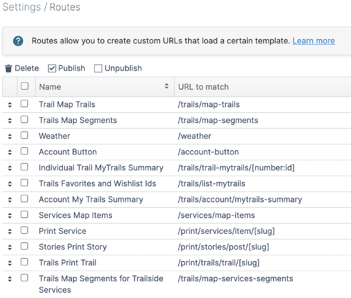Click the URL to match column header
This screenshot has height=298, width=351.
pyautogui.click(x=203, y=87)
